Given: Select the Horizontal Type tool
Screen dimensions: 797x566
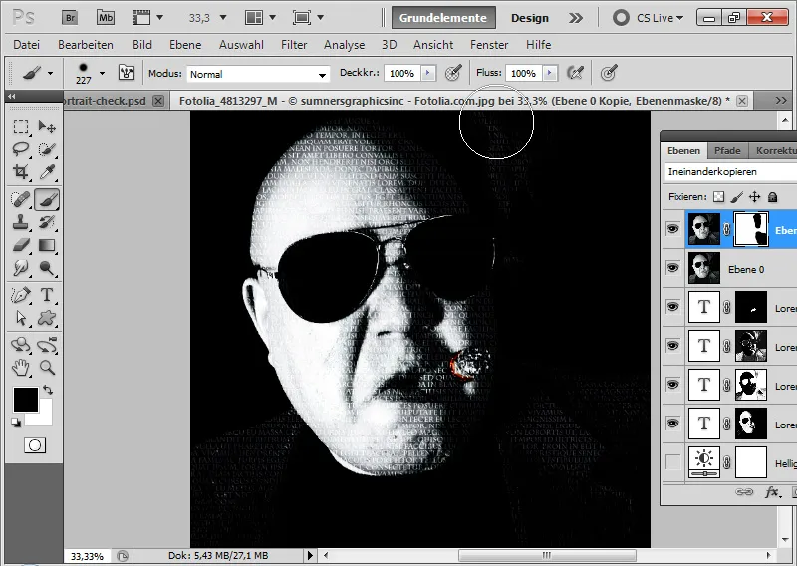Looking at the screenshot, I should [x=47, y=294].
